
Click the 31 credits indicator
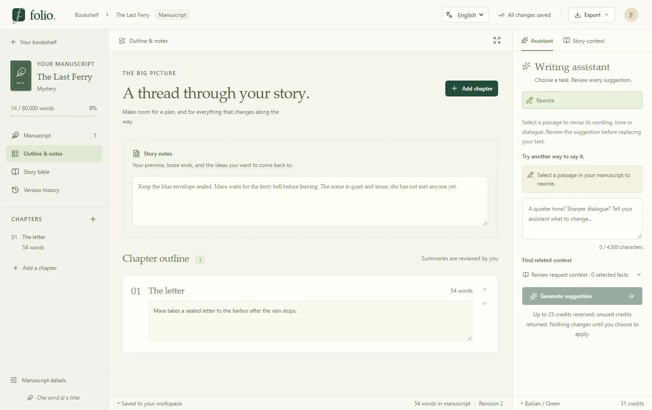(632, 404)
